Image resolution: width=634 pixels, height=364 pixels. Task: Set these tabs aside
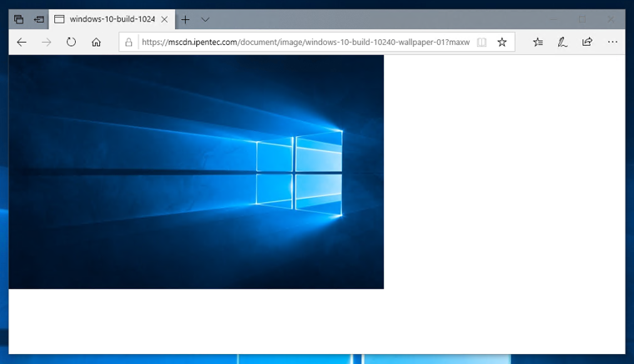click(x=39, y=19)
